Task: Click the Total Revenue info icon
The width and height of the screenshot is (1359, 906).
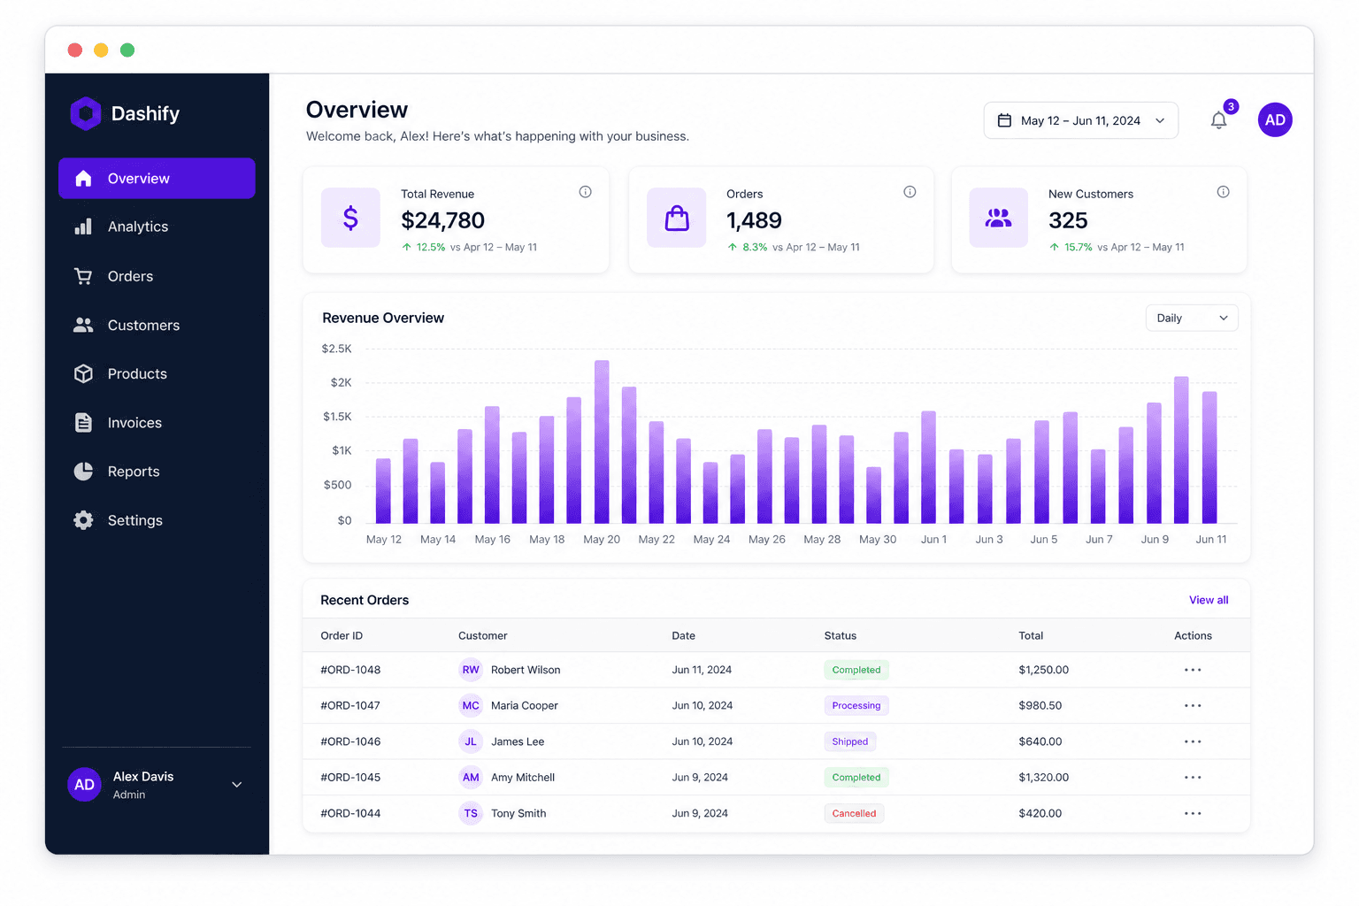Action: 585,192
